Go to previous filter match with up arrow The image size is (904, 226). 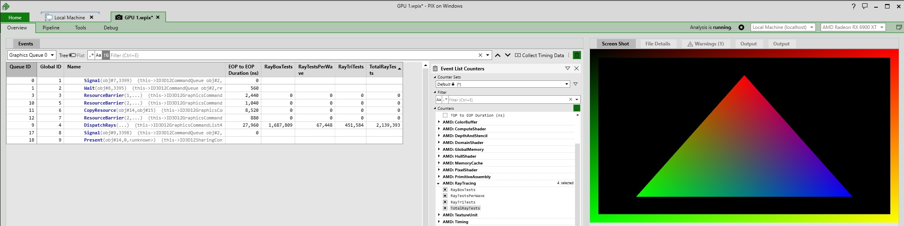pos(498,55)
